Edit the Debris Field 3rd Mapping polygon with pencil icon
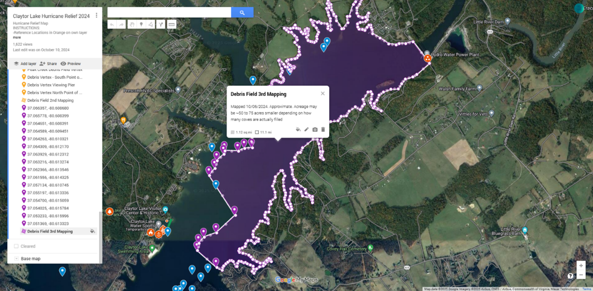Viewport: 593px width, 291px height. (306, 129)
